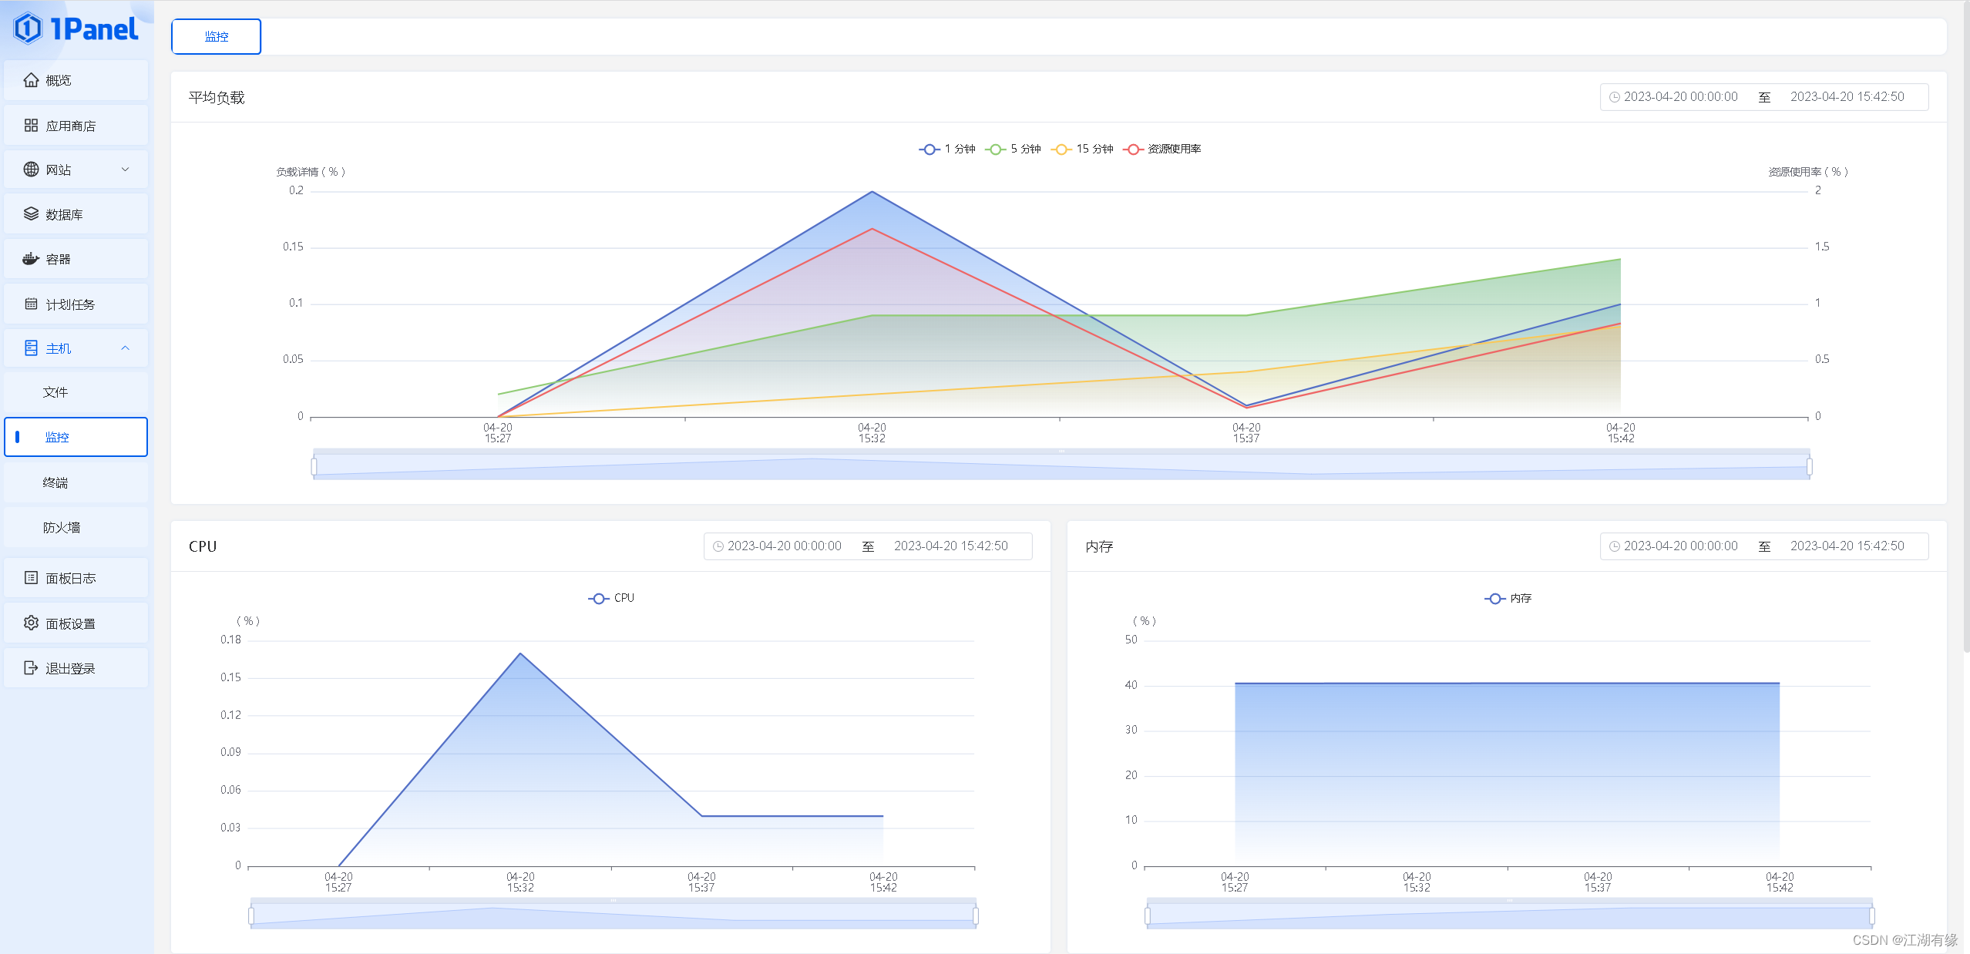Select the 防火墙 submenu item
The width and height of the screenshot is (1970, 954).
[76, 527]
